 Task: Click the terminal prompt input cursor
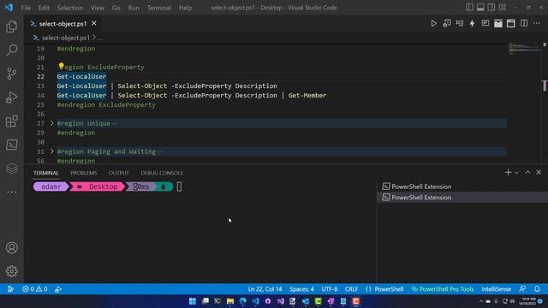[x=179, y=187]
